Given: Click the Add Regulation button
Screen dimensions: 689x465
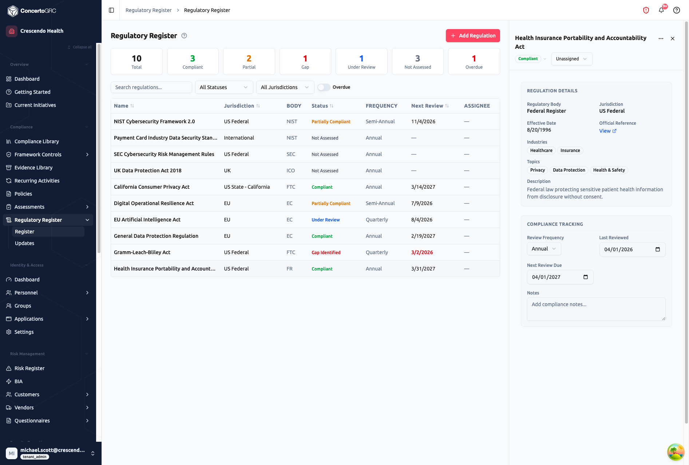Looking at the screenshot, I should (473, 36).
